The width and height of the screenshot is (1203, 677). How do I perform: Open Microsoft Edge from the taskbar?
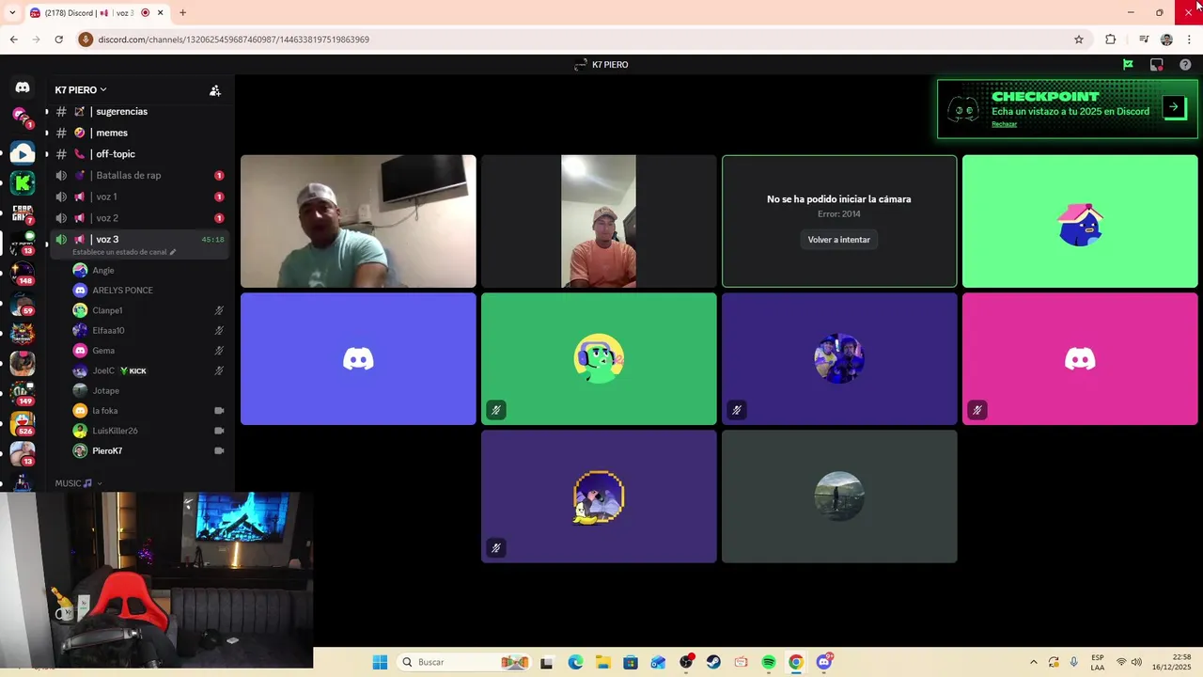point(575,662)
